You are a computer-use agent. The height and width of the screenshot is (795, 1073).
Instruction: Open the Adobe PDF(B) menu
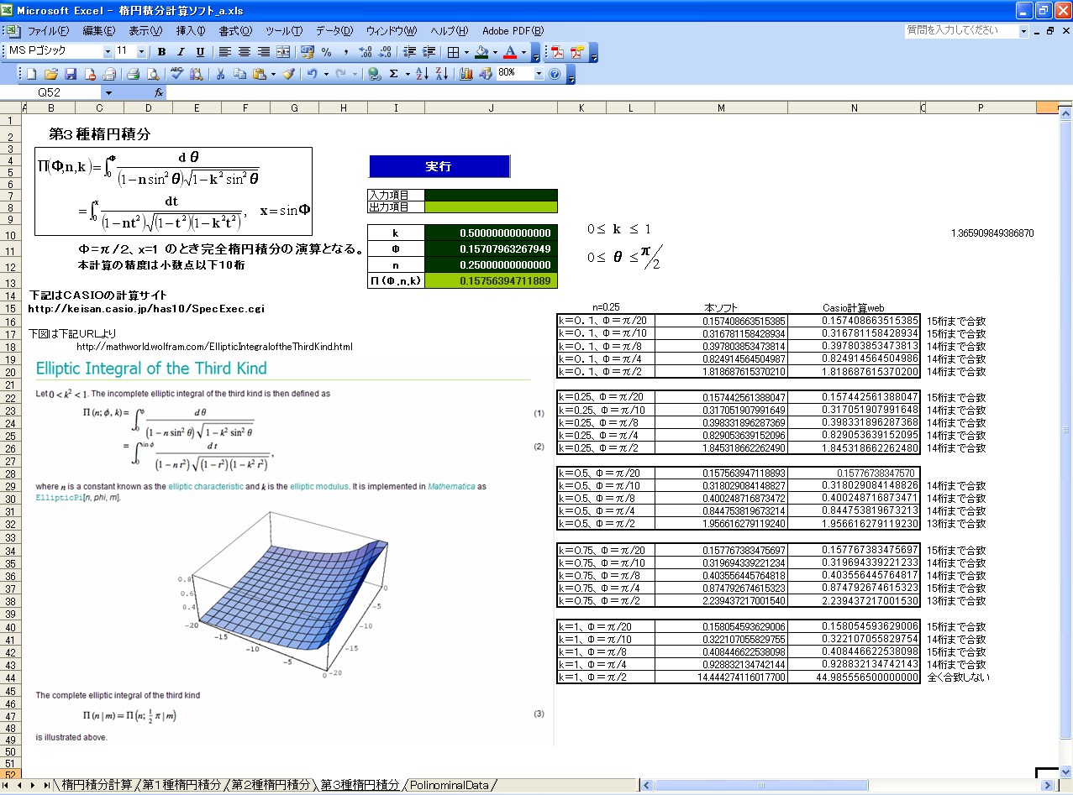click(x=513, y=31)
